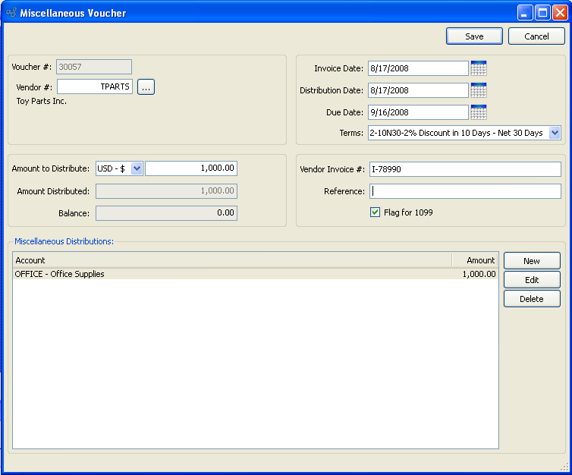The image size is (572, 475).
Task: Sort distributions by the Amount column header
Action: click(x=475, y=260)
